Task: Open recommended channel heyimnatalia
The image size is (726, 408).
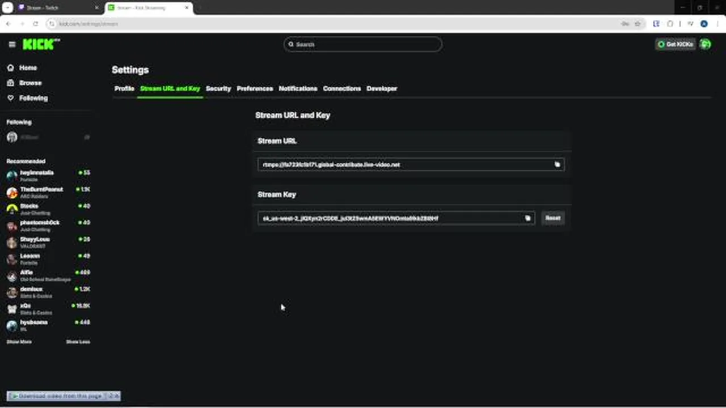Action: tap(48, 176)
